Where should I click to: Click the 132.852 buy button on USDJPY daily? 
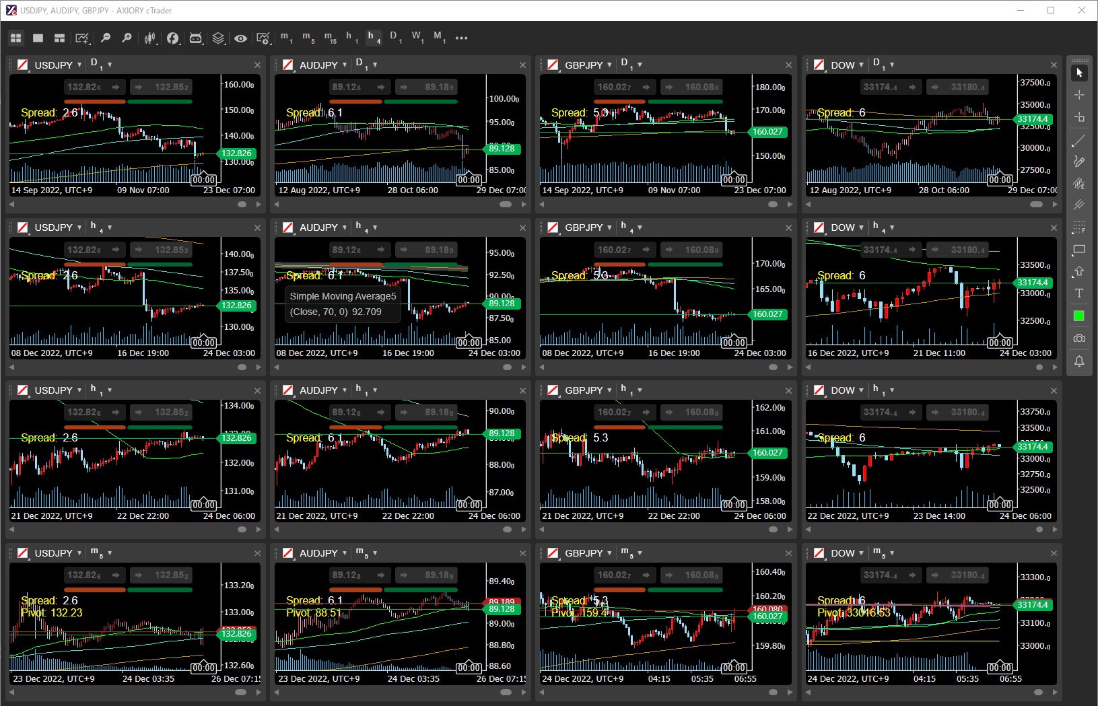pos(161,87)
